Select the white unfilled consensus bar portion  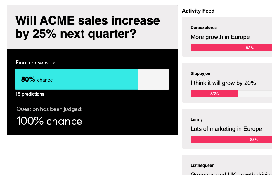coord(153,79)
